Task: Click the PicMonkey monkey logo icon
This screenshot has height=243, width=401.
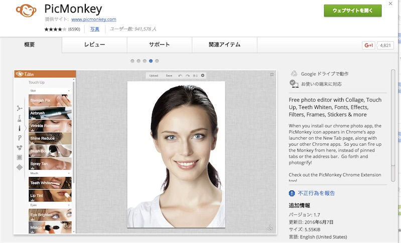Action: coord(26,10)
